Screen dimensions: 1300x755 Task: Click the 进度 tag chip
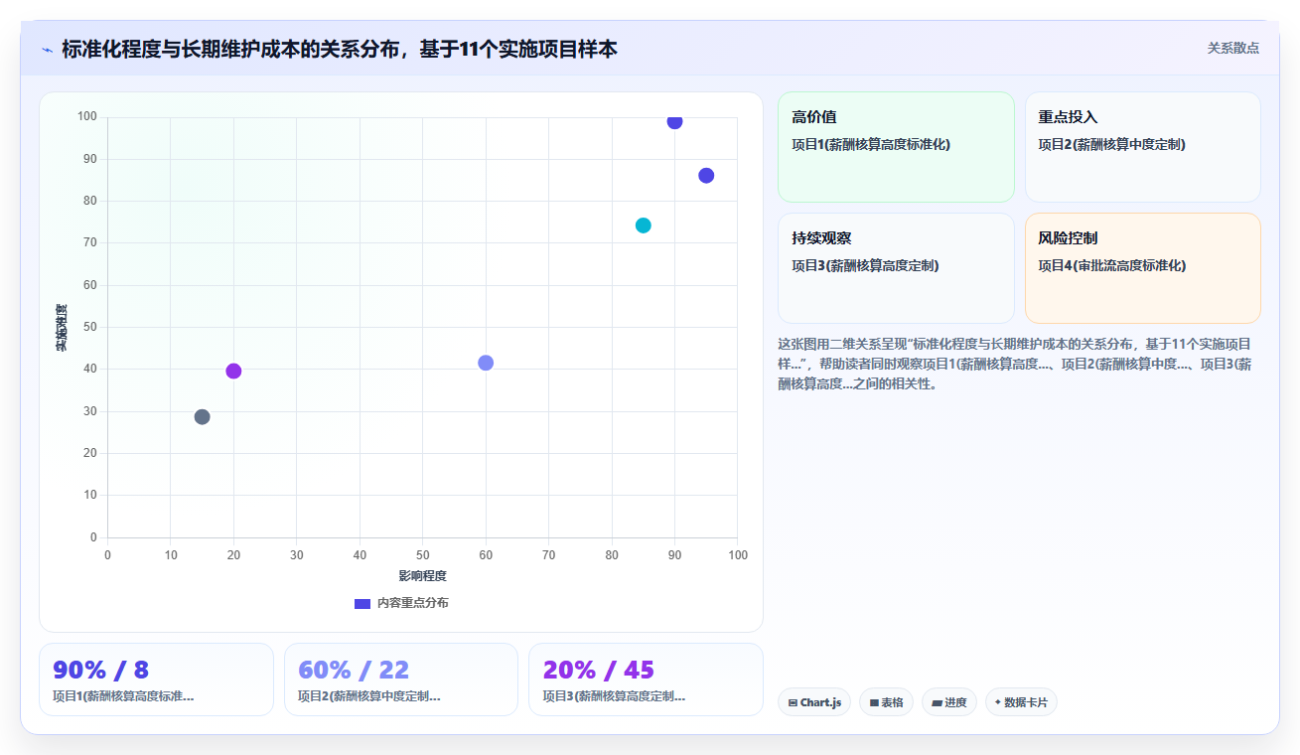coord(949,702)
